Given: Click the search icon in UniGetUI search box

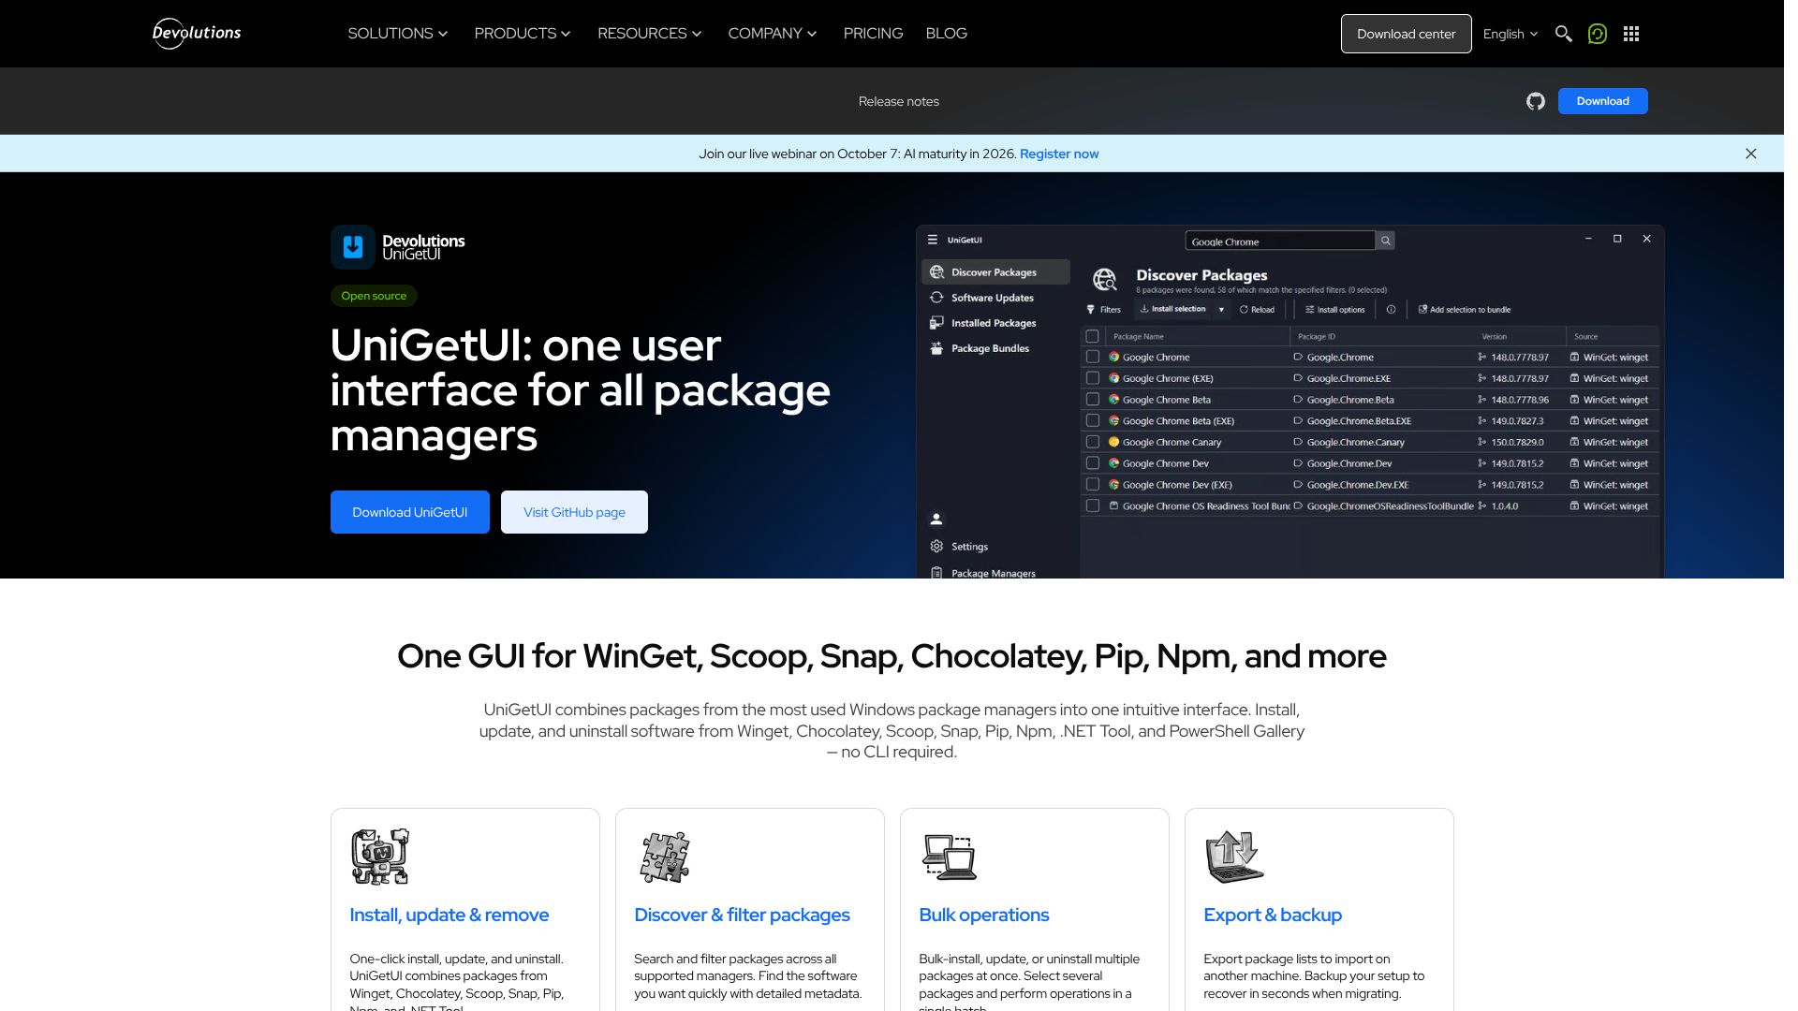Looking at the screenshot, I should [1386, 241].
